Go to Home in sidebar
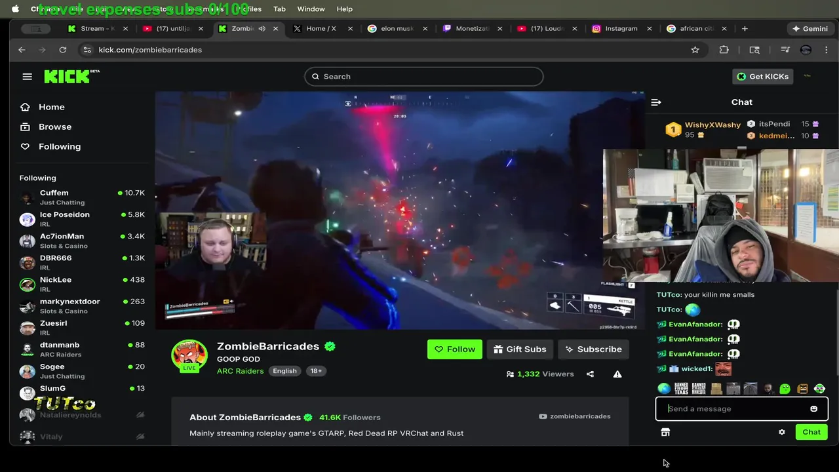The image size is (839, 472). click(x=43, y=107)
